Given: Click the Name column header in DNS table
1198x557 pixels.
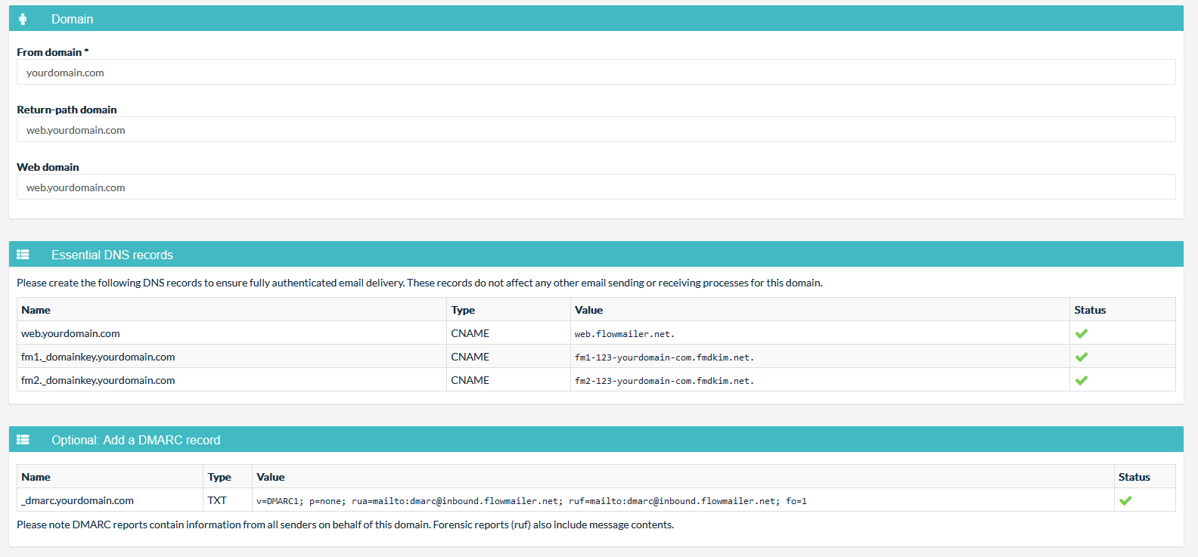Looking at the screenshot, I should (36, 310).
